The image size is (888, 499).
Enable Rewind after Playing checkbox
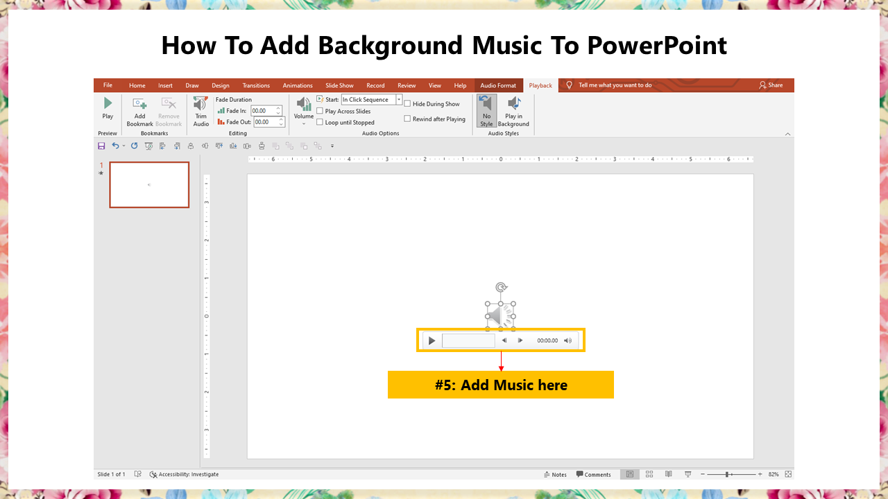tap(407, 119)
